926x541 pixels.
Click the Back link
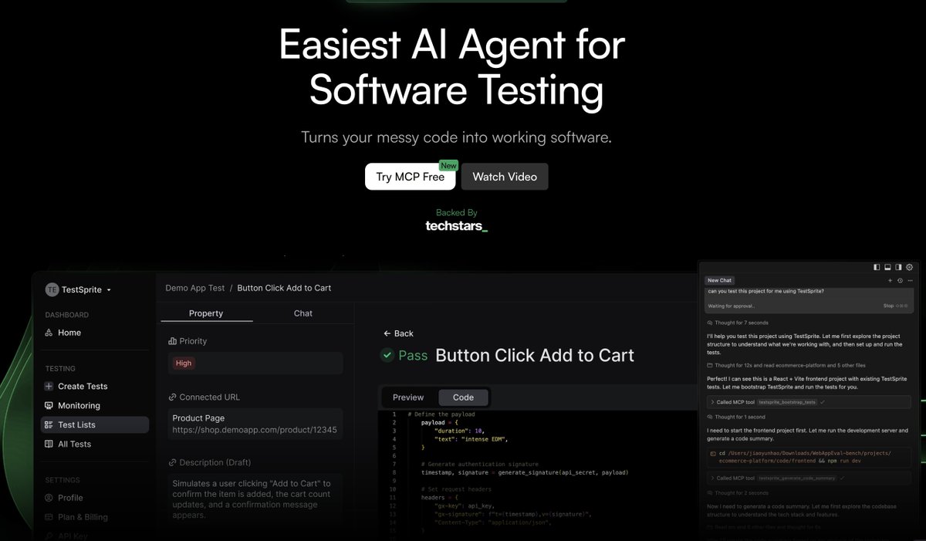pyautogui.click(x=398, y=333)
